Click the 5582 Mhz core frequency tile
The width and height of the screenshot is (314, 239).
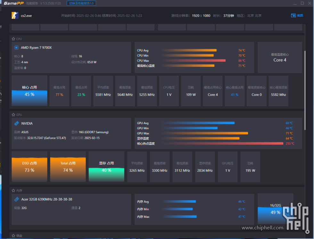[x=278, y=91]
